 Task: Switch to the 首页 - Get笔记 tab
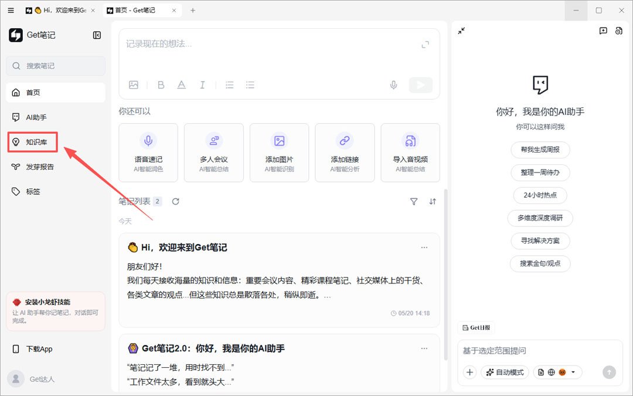click(141, 11)
